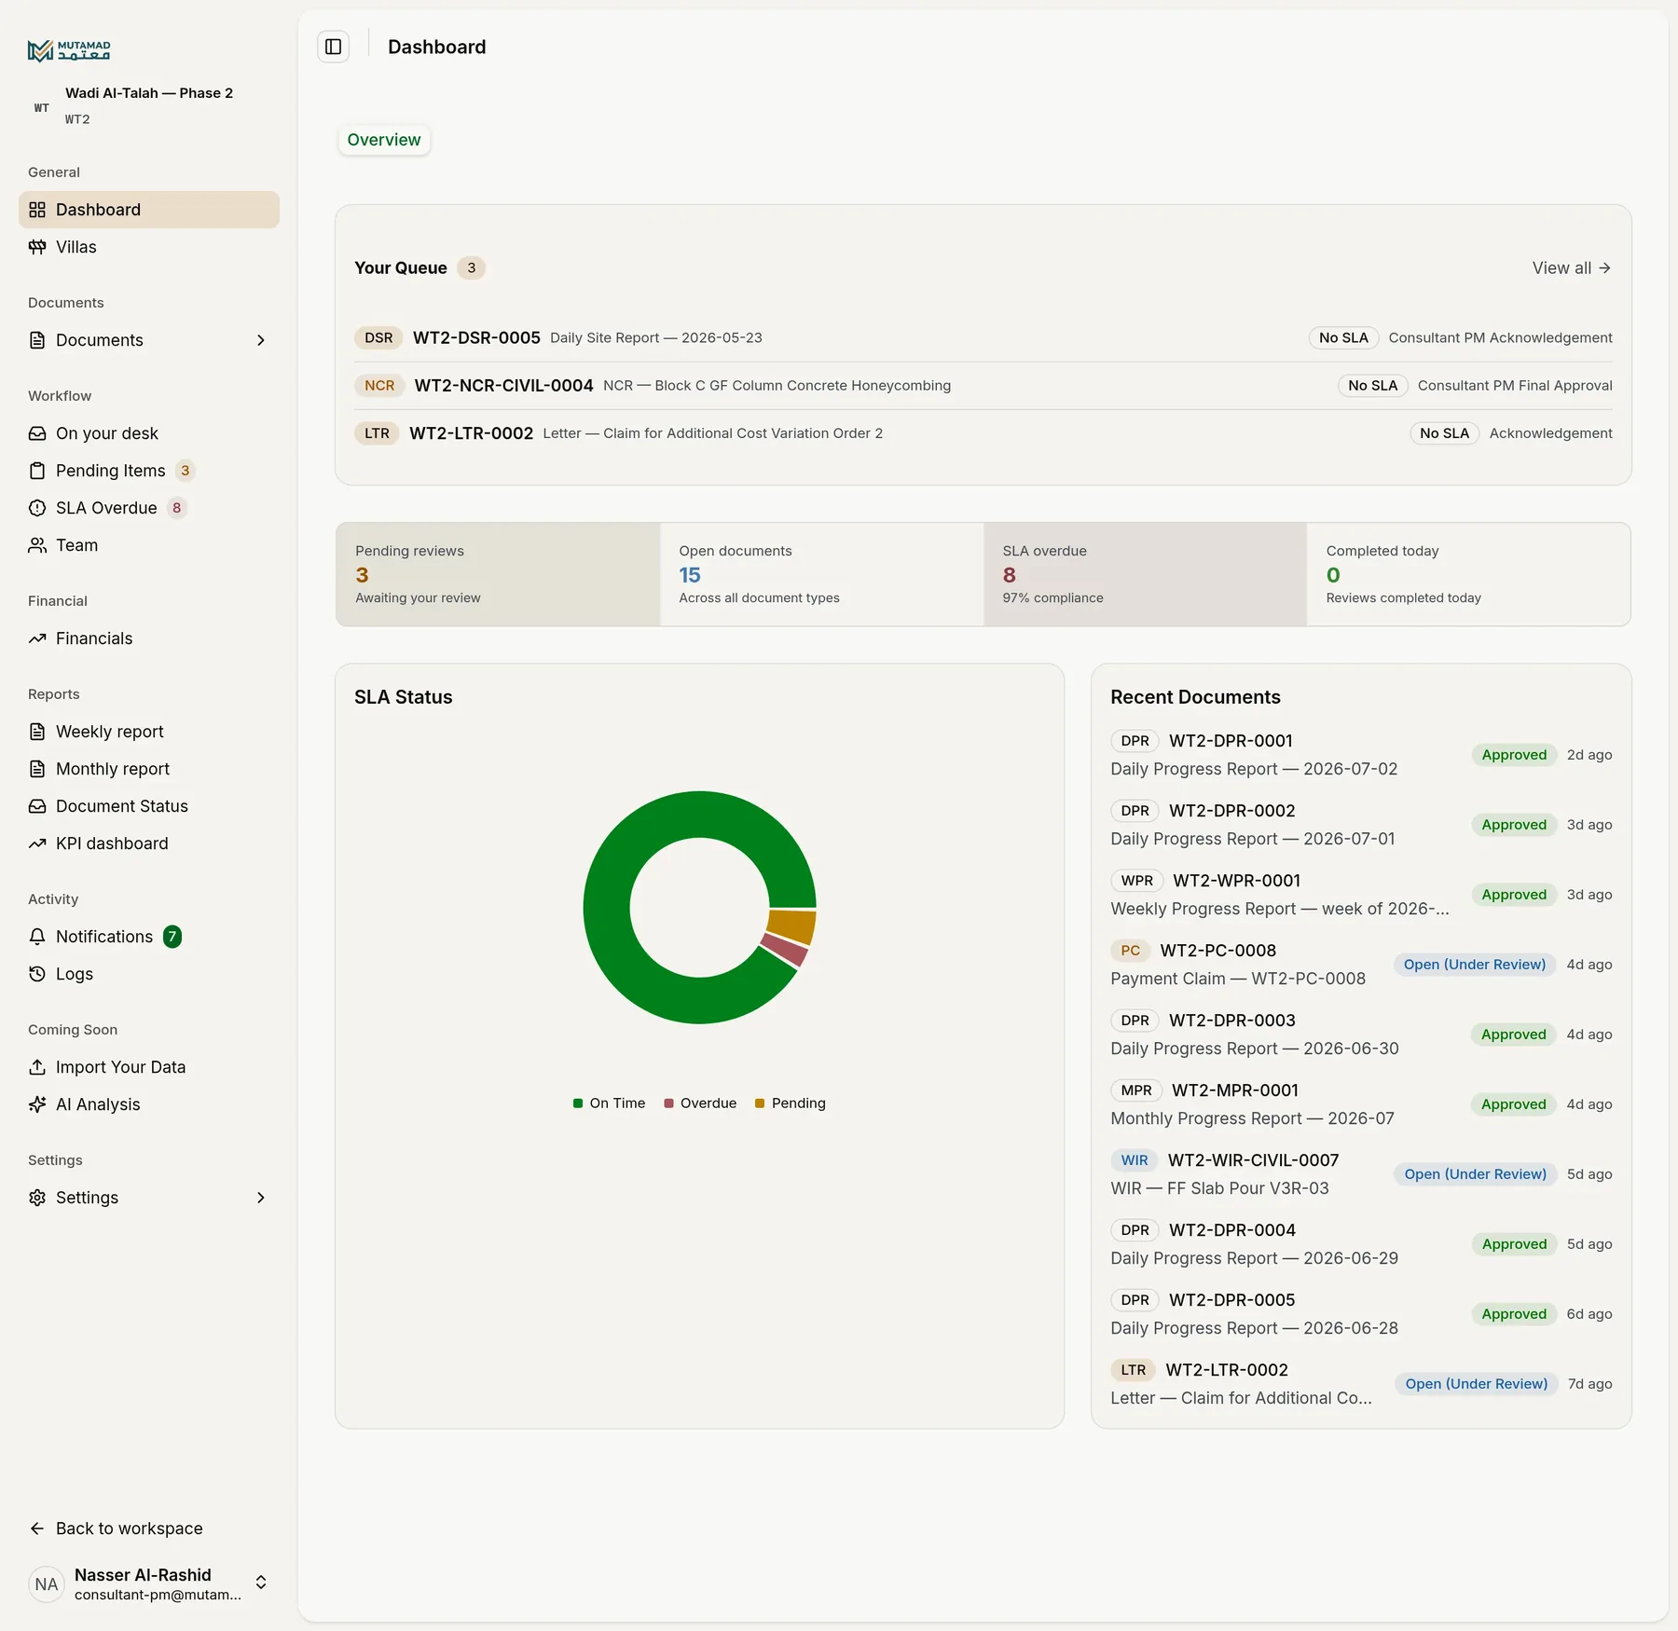The width and height of the screenshot is (1678, 1631).
Task: Select the Overview tab
Action: pos(384,140)
